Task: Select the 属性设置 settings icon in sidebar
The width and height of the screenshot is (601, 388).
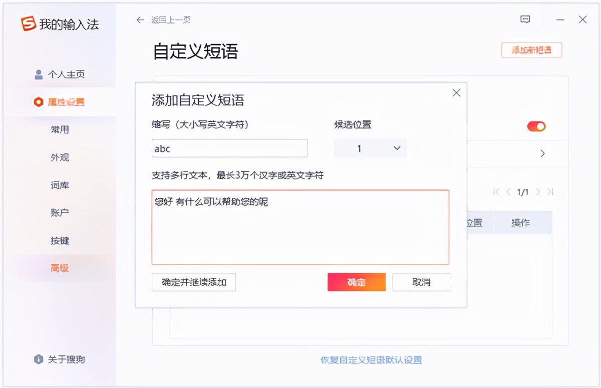Action: click(x=39, y=102)
